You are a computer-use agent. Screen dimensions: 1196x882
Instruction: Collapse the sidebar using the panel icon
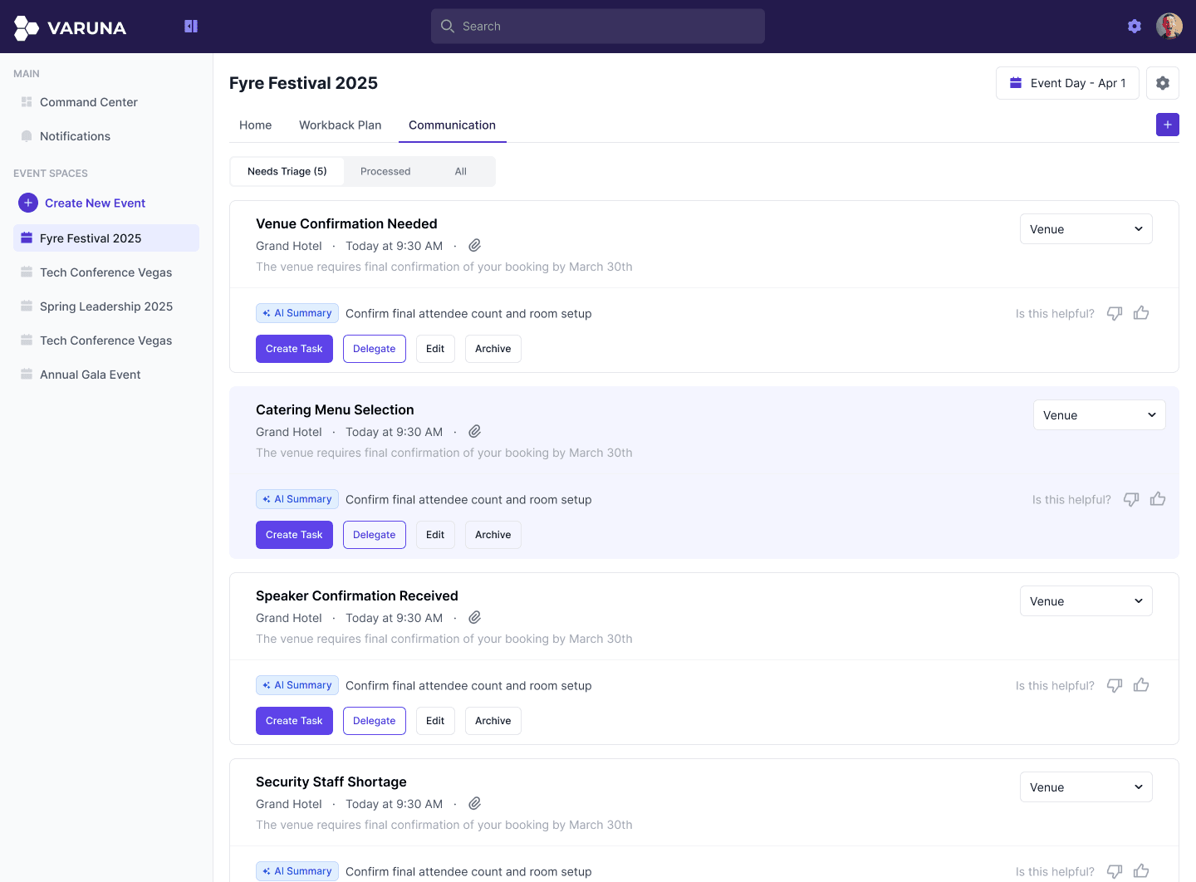click(x=191, y=27)
